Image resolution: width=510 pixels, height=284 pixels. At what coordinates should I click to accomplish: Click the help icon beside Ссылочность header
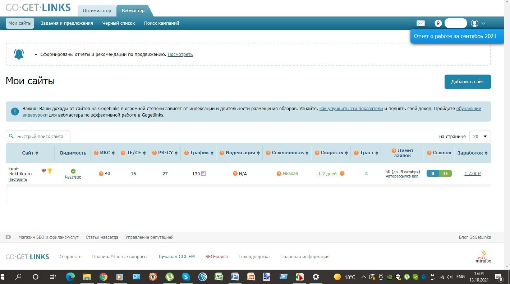268,153
